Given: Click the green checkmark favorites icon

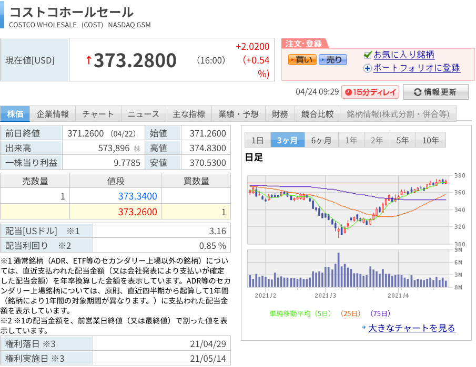Looking at the screenshot, I should point(367,55).
